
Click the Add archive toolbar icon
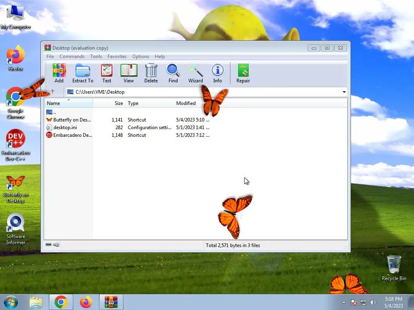[x=59, y=73]
